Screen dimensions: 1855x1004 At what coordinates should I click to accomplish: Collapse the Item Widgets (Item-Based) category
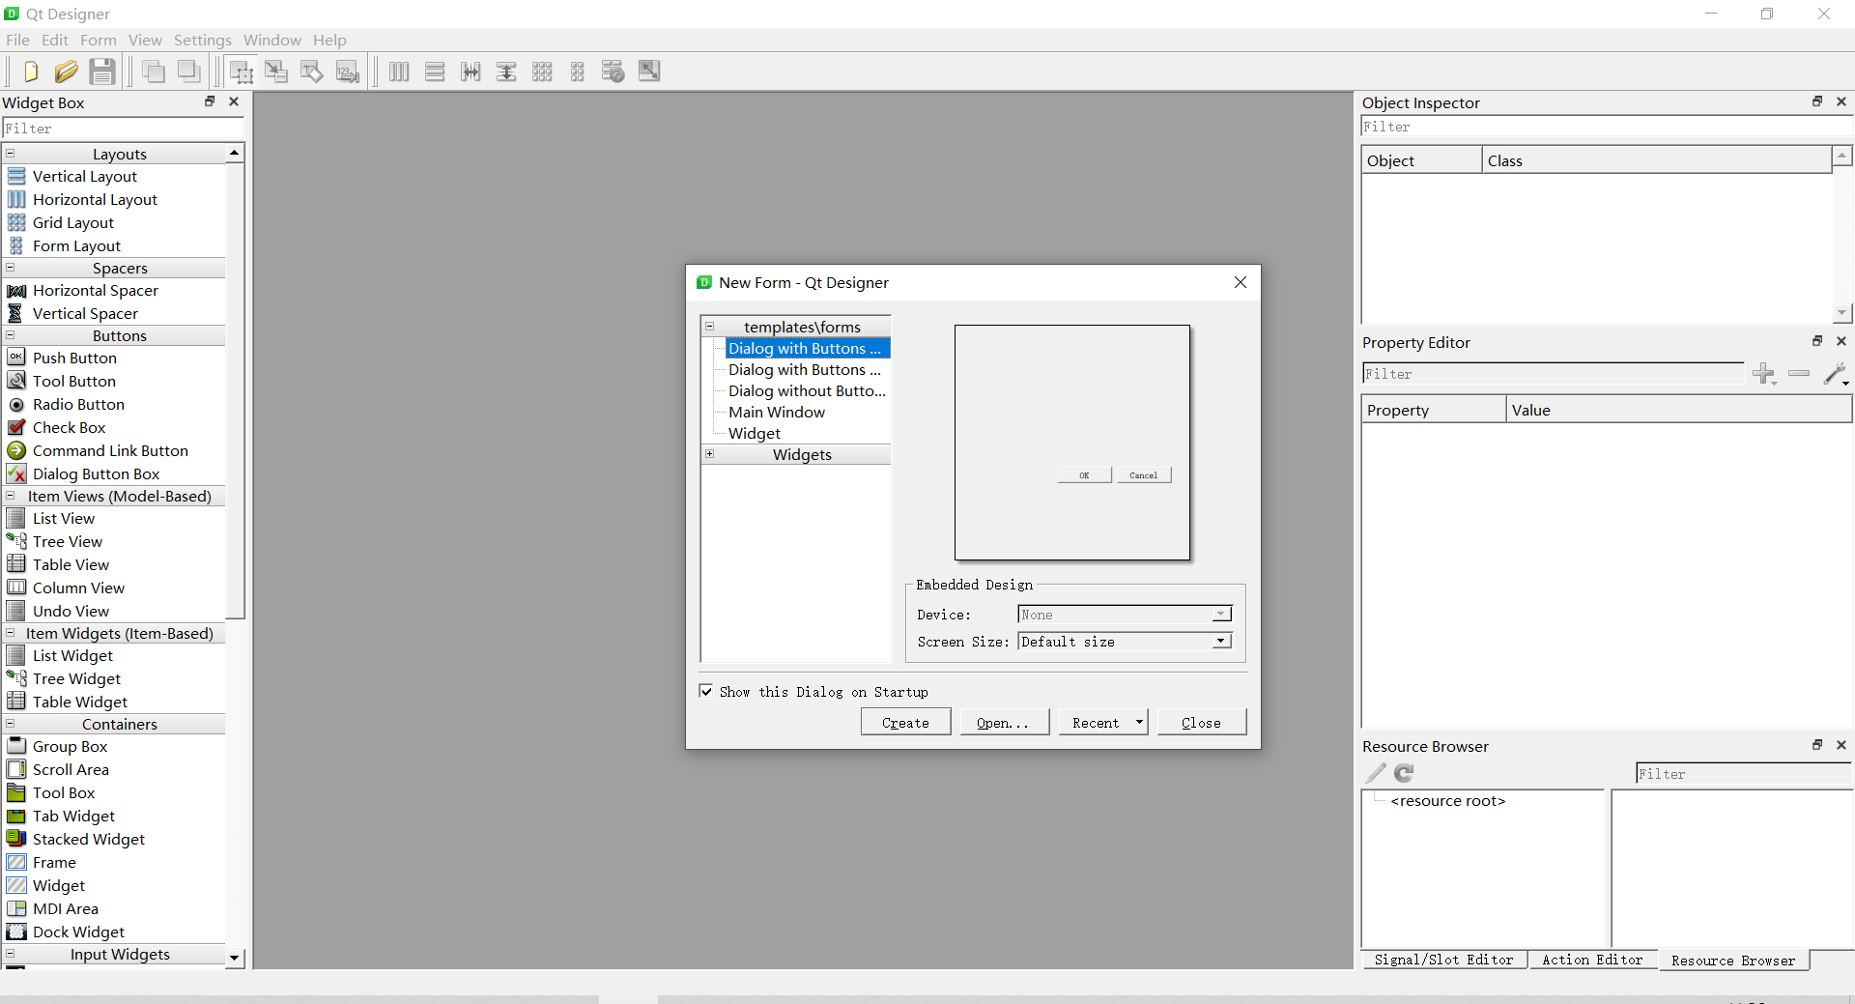coord(10,633)
